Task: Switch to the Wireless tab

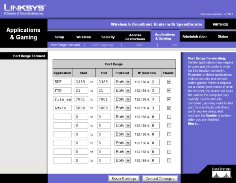Action: [x=83, y=37]
